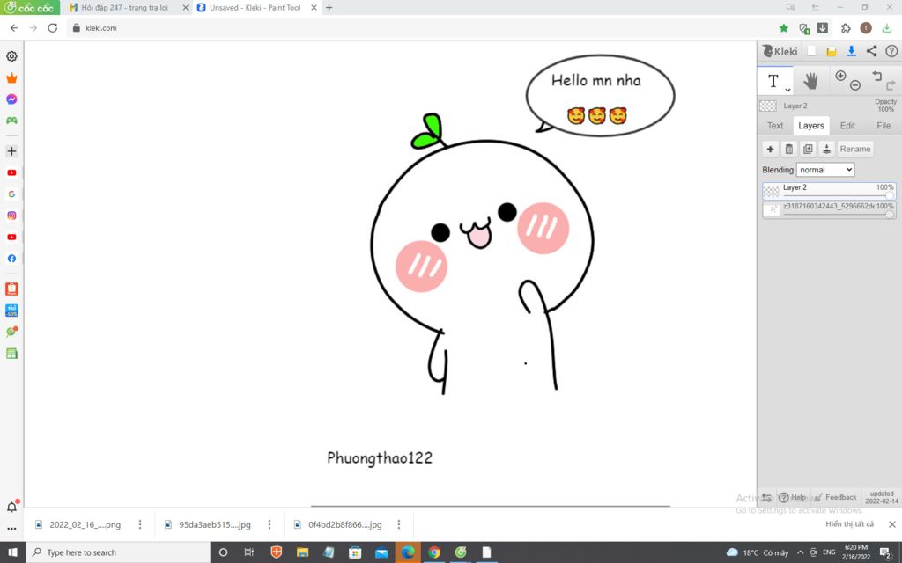The image size is (902, 563).
Task: Open the Windows Start menu
Action: (12, 552)
